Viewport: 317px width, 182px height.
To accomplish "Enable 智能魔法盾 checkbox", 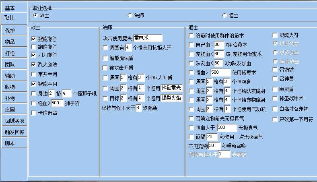I will click(x=105, y=58).
